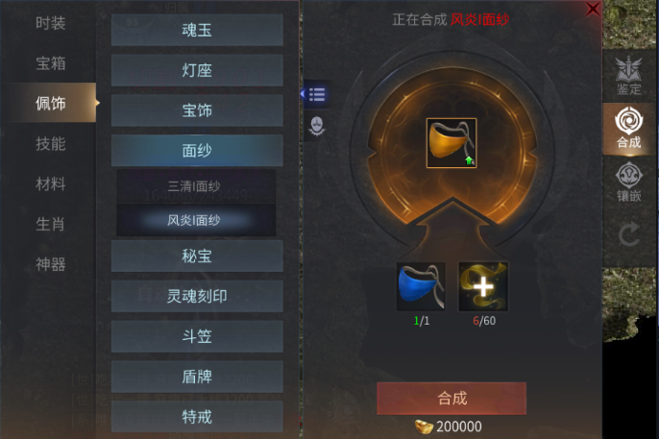Switch to the 时装 tab
The width and height of the screenshot is (659, 439).
pos(50,23)
